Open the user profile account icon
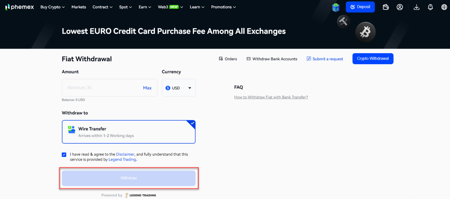This screenshot has height=199, width=450. pos(400,7)
